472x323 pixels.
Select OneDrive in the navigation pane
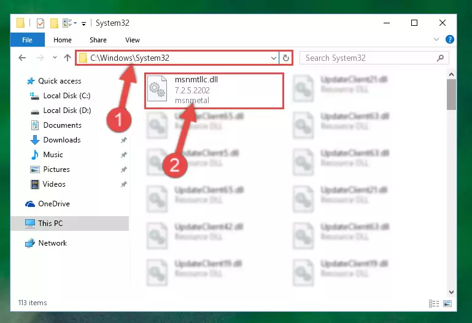tap(54, 204)
